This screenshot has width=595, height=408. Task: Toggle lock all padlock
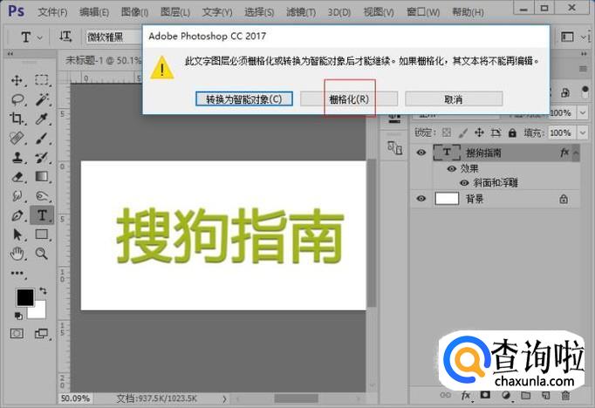pyautogui.click(x=512, y=133)
